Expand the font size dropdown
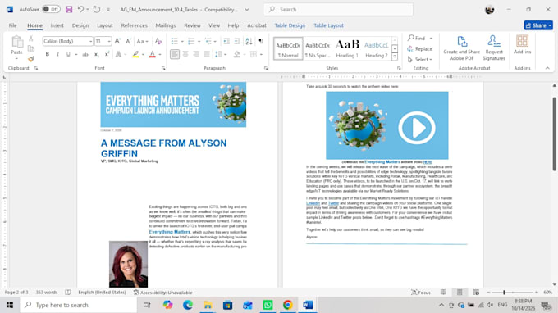The image size is (558, 313). click(x=109, y=41)
